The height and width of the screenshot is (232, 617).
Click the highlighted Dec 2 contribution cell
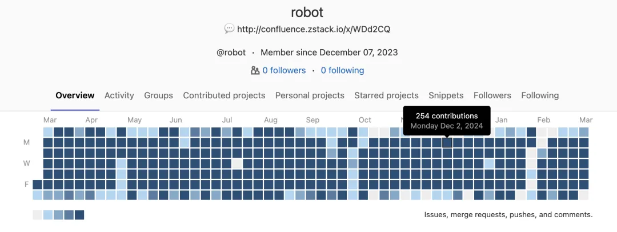coord(447,143)
